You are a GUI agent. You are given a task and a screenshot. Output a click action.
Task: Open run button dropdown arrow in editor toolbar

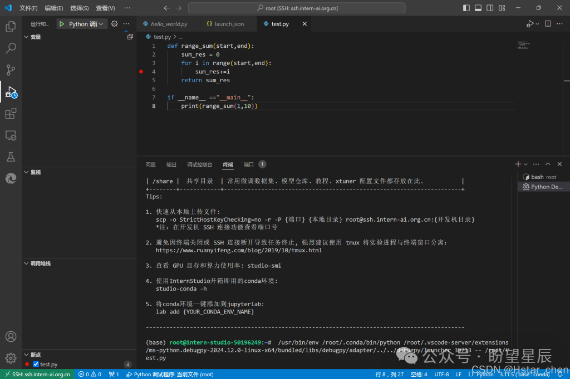click(x=537, y=24)
